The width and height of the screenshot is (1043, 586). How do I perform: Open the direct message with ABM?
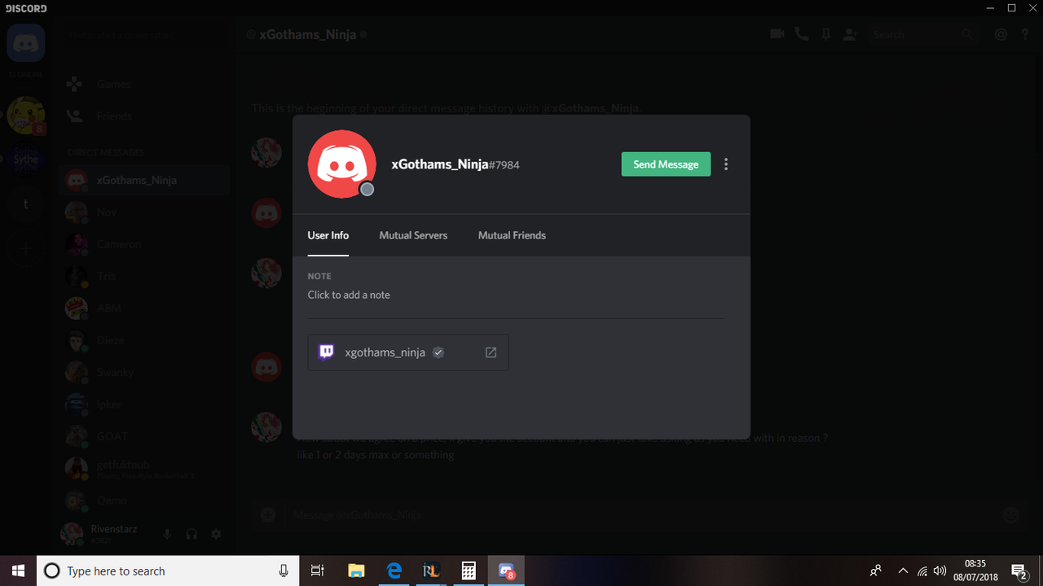[x=144, y=308]
